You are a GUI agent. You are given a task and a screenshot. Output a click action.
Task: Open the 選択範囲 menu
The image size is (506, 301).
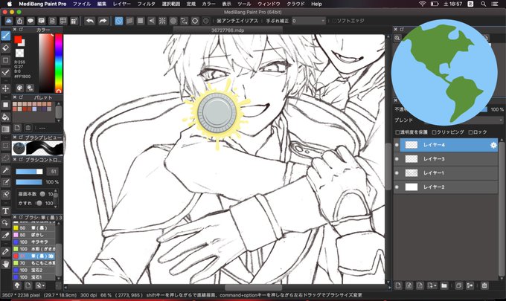(170, 4)
